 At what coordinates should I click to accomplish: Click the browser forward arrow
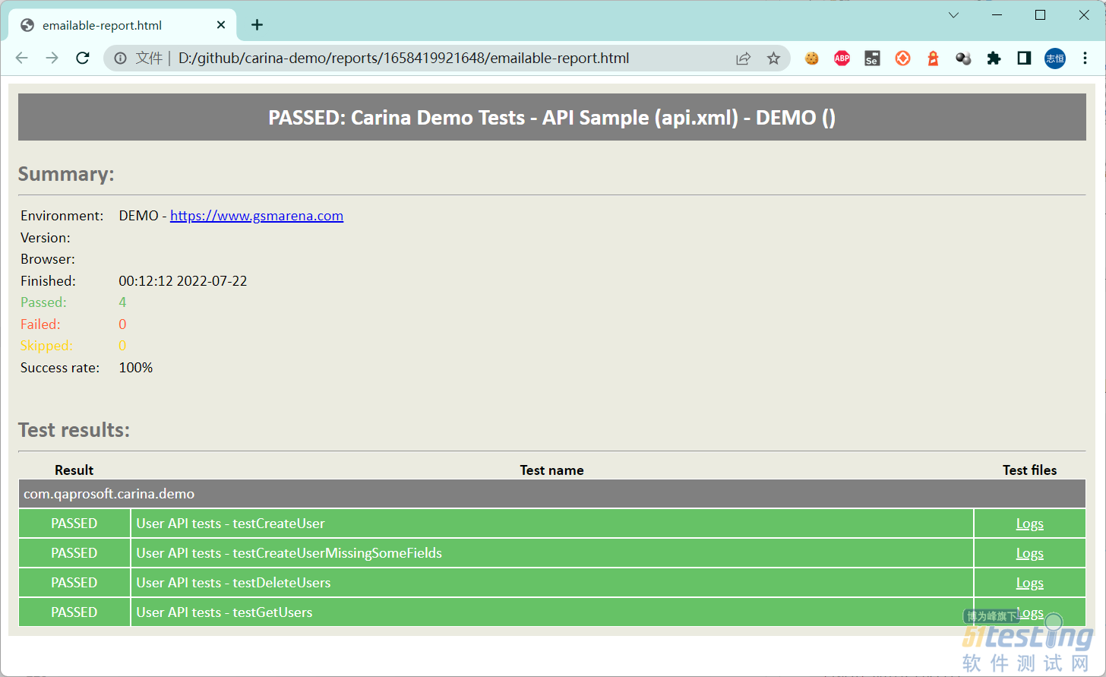click(x=52, y=58)
